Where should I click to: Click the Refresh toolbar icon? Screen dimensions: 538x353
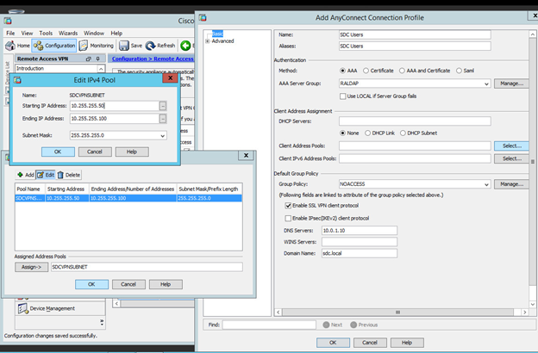point(160,46)
